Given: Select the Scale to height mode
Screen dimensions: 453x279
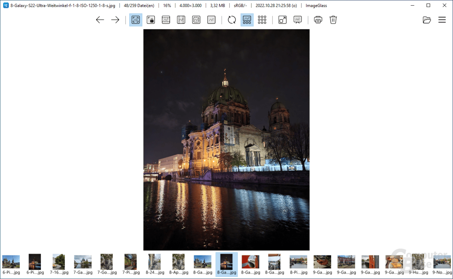Looking at the screenshot, I should pyautogui.click(x=181, y=20).
